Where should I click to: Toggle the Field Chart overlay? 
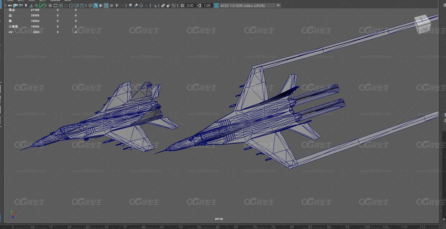(x=71, y=6)
